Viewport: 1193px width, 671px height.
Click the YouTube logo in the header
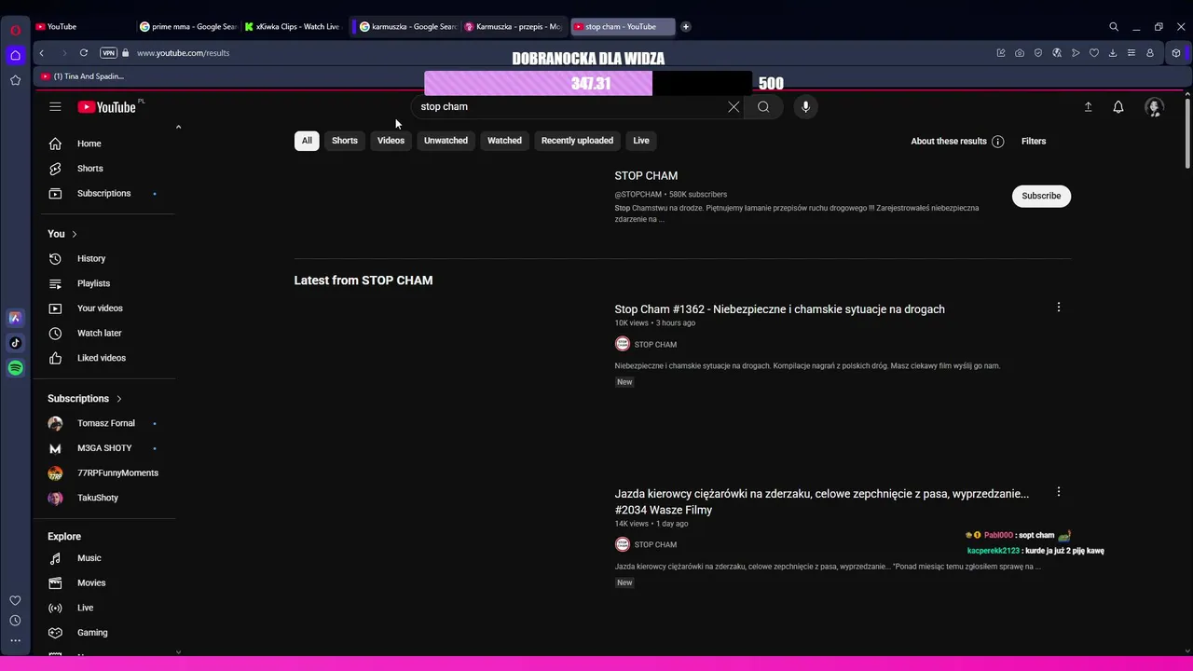coord(107,107)
